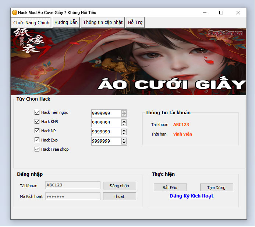Click the app icon in title bar
The image size is (255, 227).
coord(15,13)
